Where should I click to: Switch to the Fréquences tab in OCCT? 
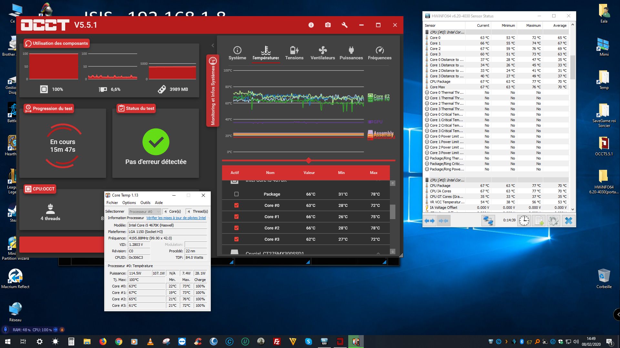click(380, 53)
